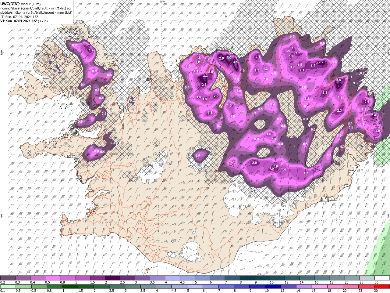Select the darkest green 1 swatch in lower scale
Image resolution: width=390 pixels, height=293 pixels.
pos(70,287)
